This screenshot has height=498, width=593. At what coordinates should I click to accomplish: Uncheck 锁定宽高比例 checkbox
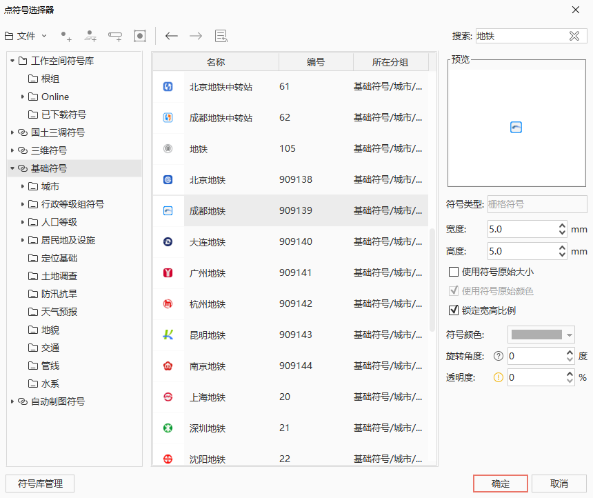454,310
